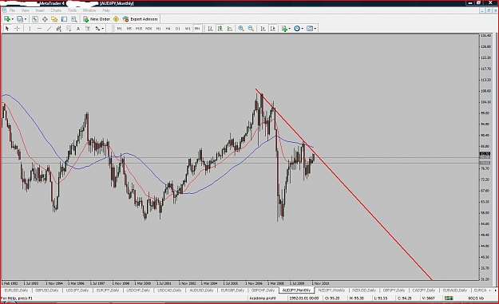The height and width of the screenshot is (304, 499).
Task: Expand the Periods dropdown arrow
Action: pyautogui.click(x=303, y=29)
